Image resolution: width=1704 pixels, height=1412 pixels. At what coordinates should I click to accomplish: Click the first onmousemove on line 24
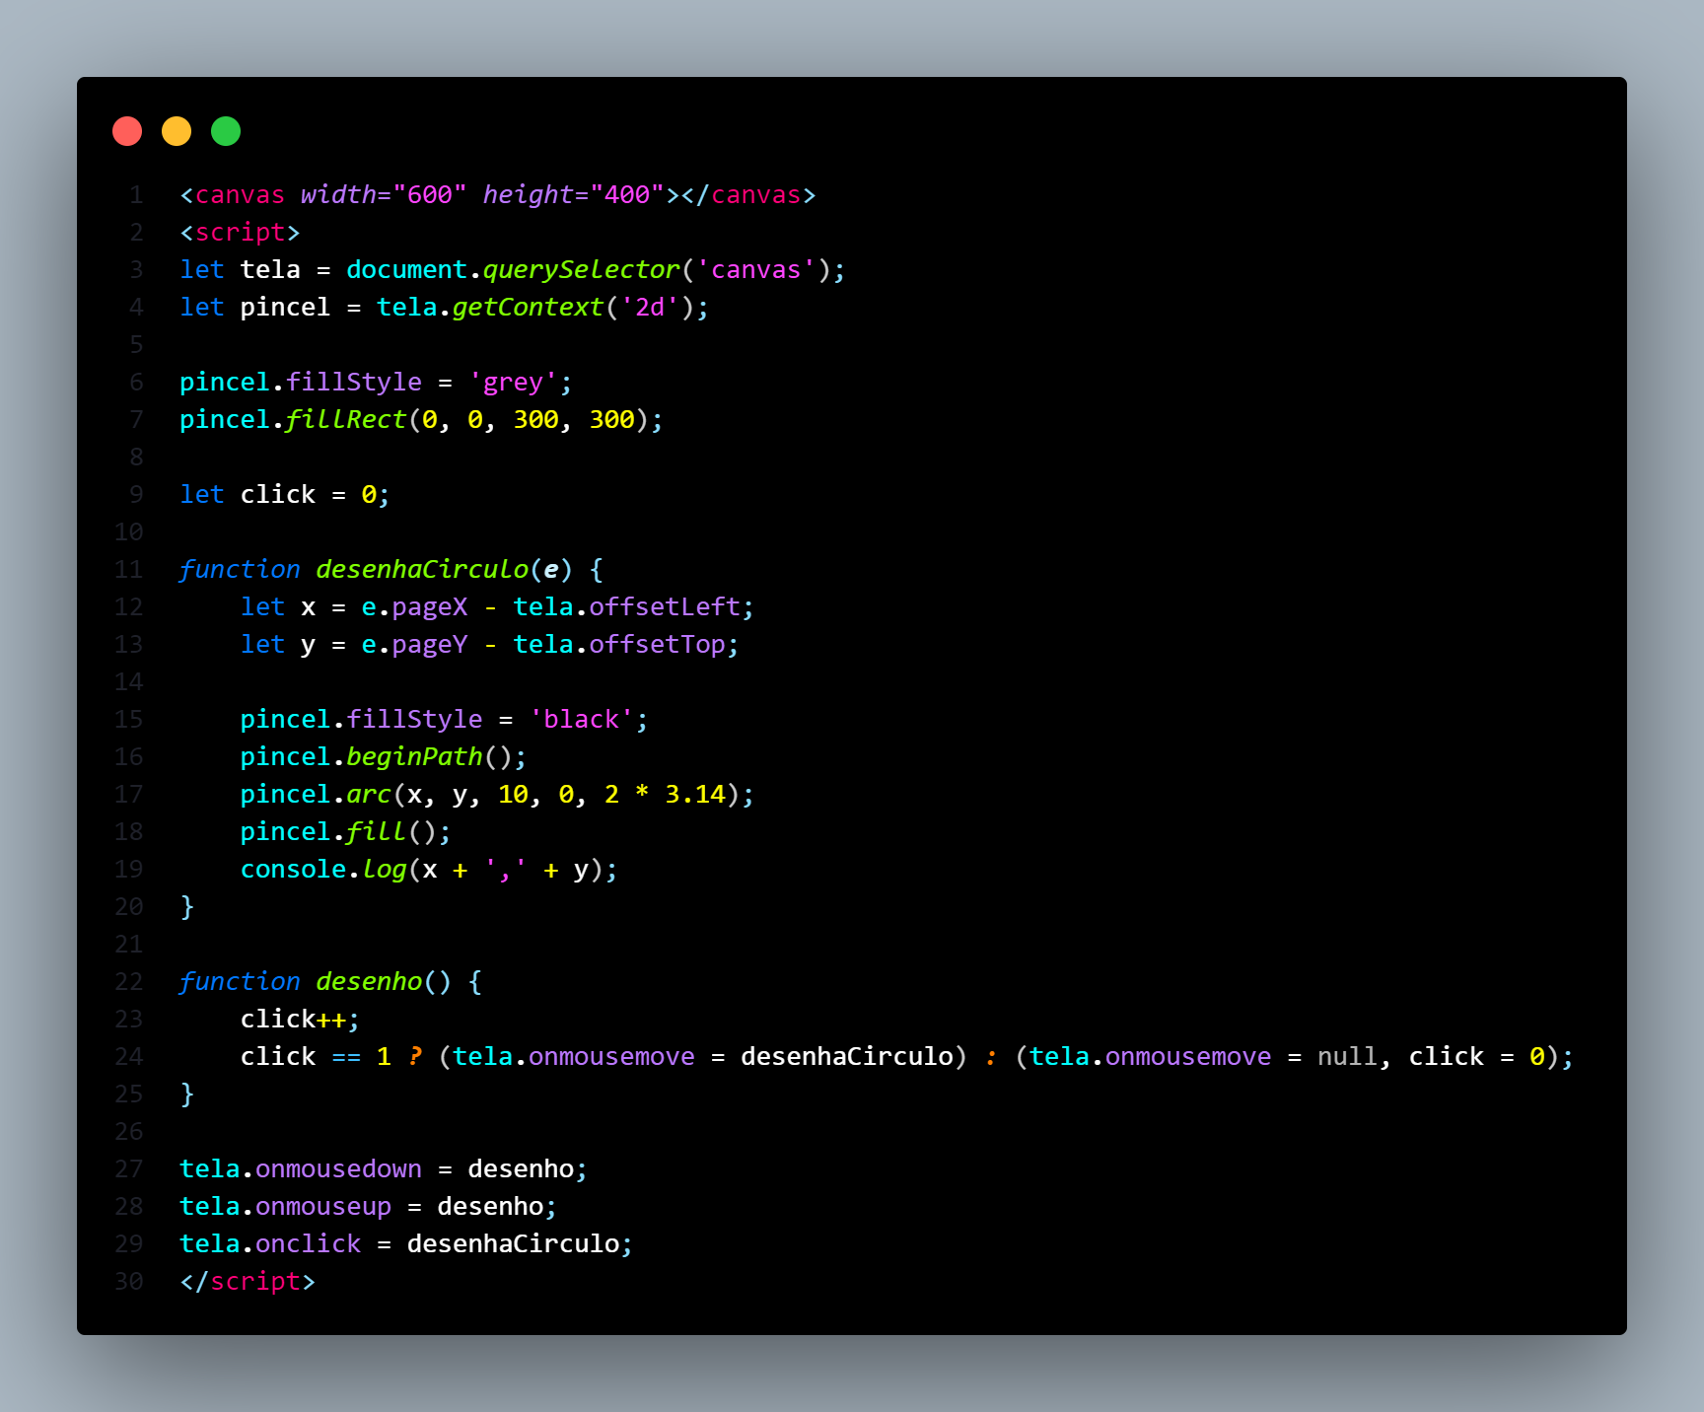click(x=611, y=1057)
